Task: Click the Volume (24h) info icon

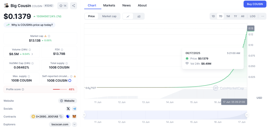Action: pos(30,50)
